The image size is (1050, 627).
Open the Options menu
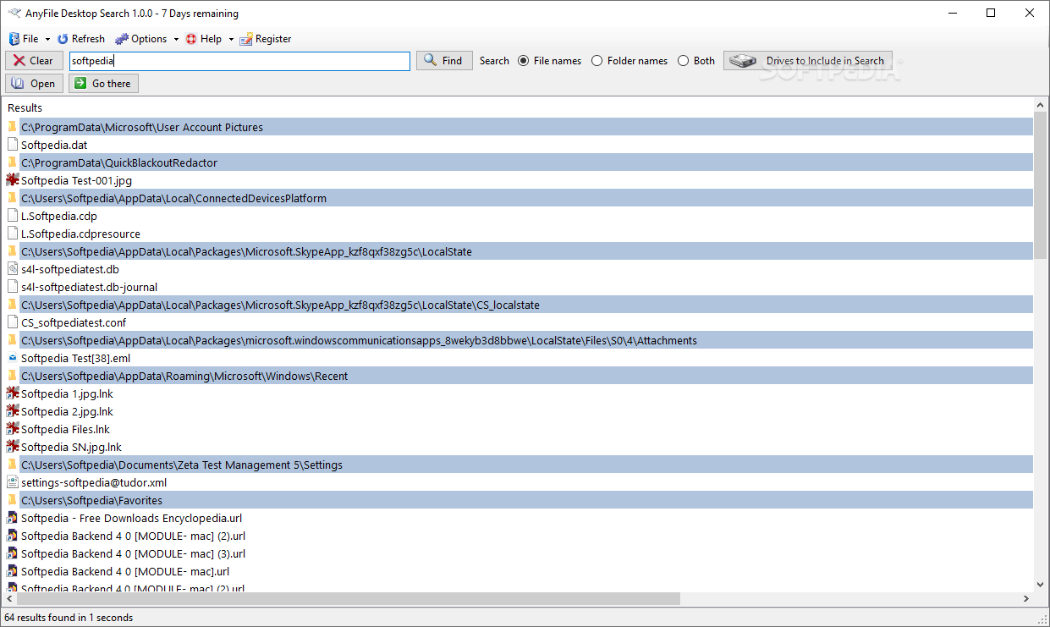(x=141, y=39)
